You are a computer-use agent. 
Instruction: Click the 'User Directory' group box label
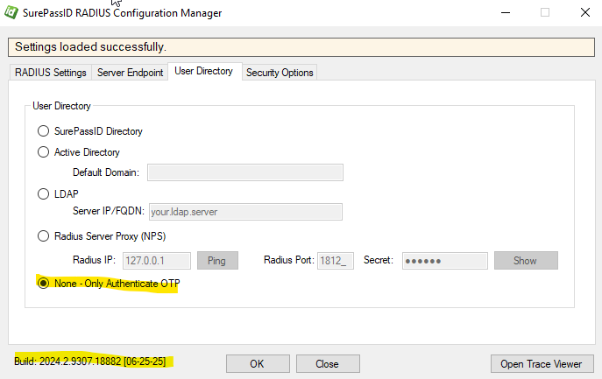(61, 106)
